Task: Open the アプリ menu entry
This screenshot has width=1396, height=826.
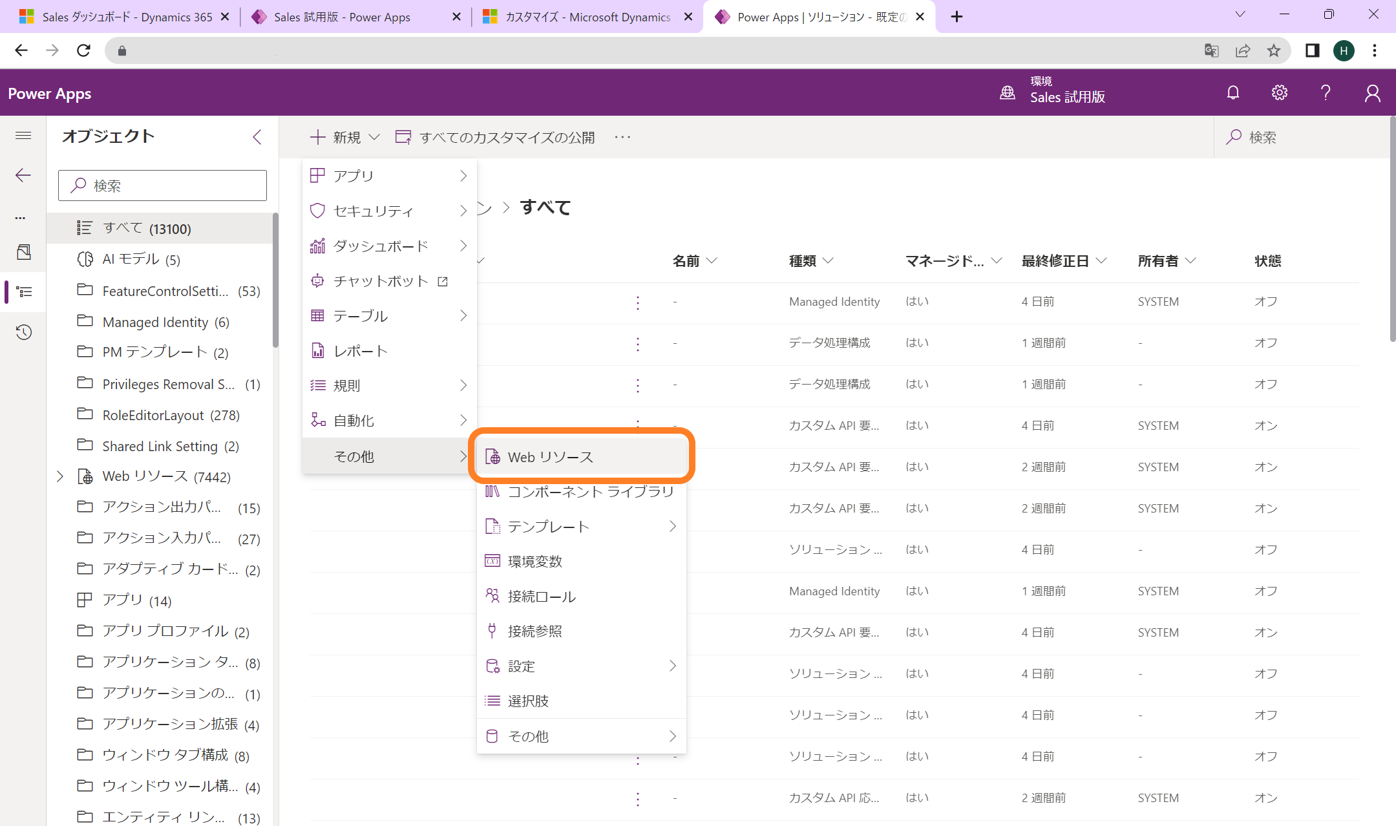Action: pyautogui.click(x=390, y=176)
